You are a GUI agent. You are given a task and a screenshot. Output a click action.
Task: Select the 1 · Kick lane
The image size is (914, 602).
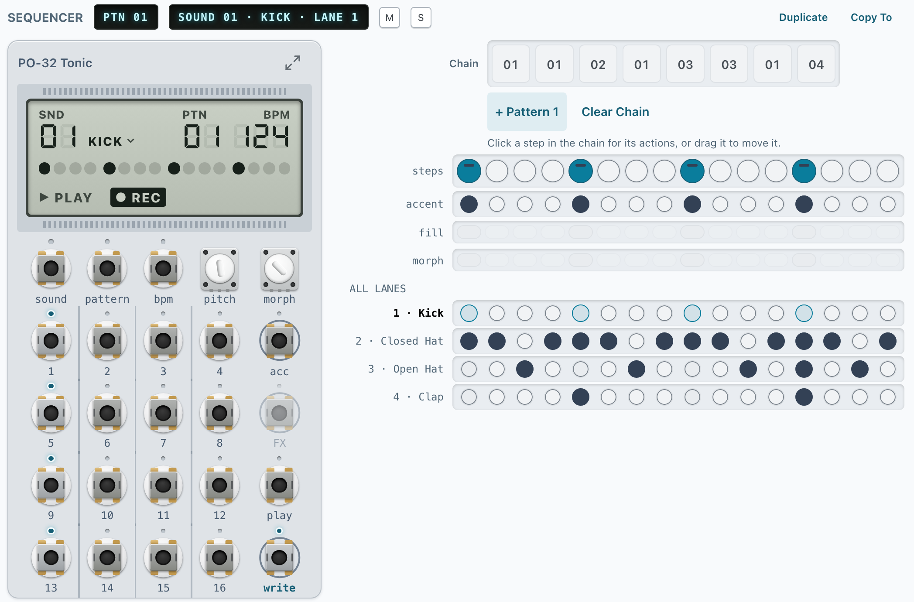(x=418, y=313)
